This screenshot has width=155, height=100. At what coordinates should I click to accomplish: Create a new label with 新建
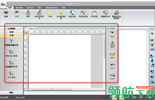tap(6, 14)
